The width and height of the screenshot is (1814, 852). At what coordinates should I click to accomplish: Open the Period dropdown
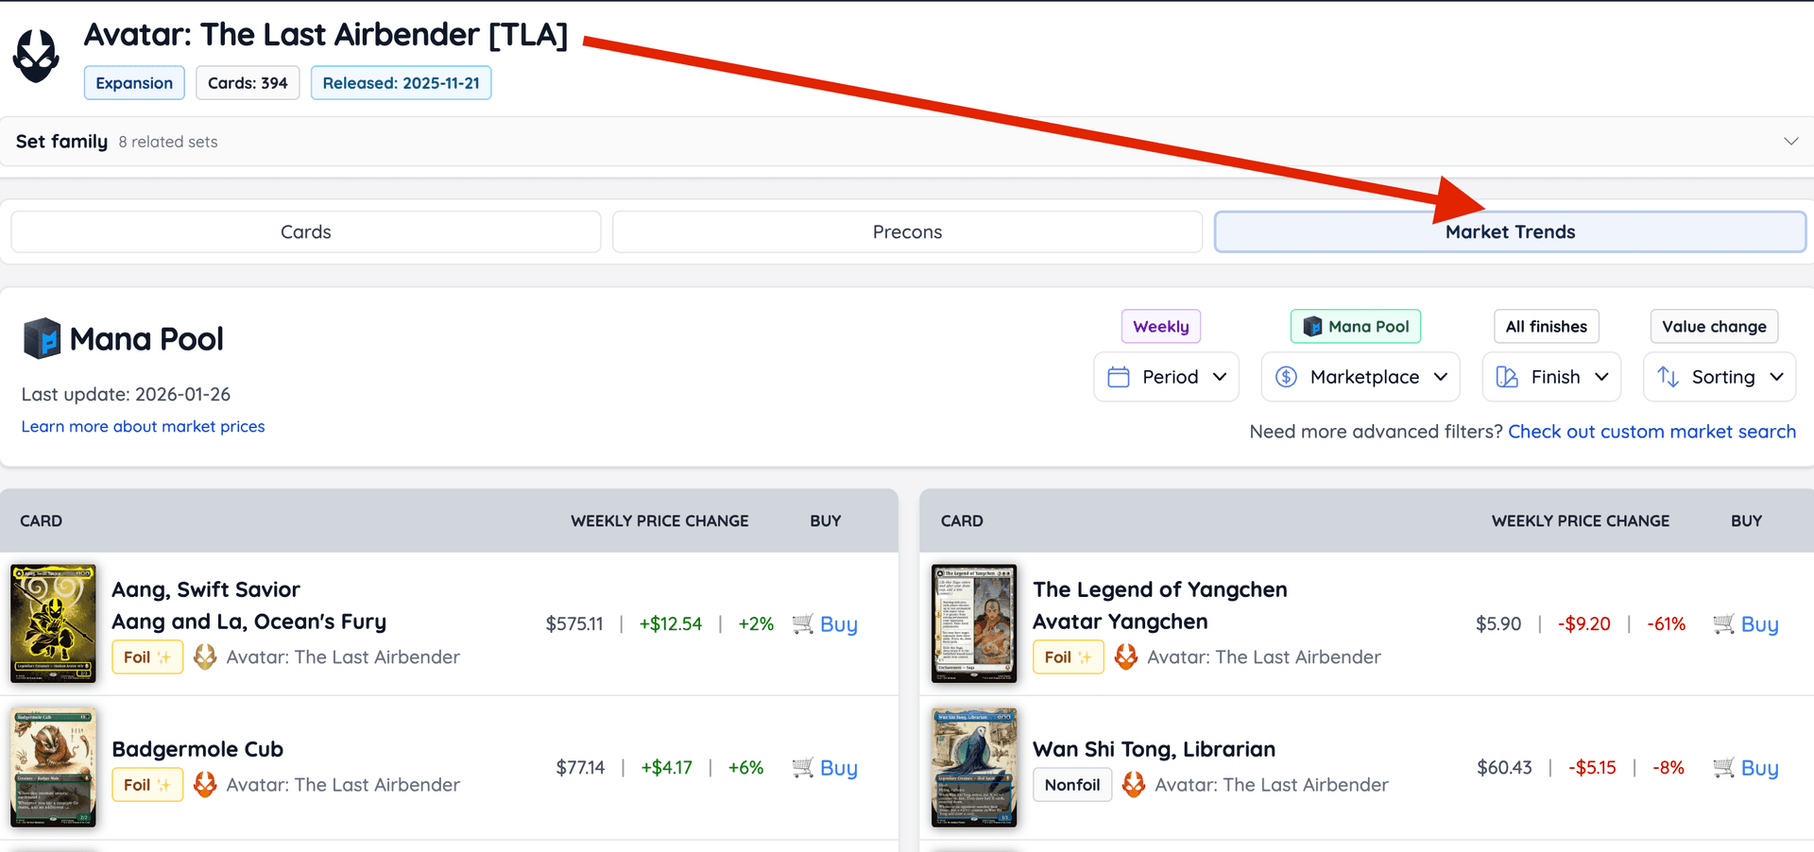pos(1166,376)
